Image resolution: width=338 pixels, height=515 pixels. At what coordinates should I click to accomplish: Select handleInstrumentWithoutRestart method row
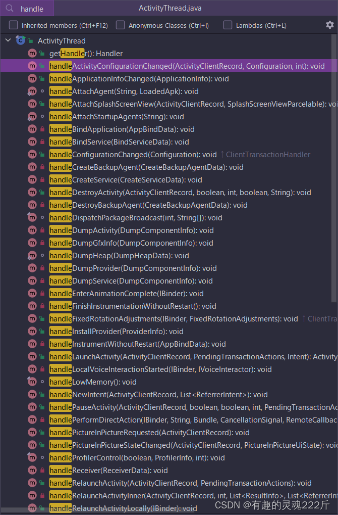click(169, 344)
